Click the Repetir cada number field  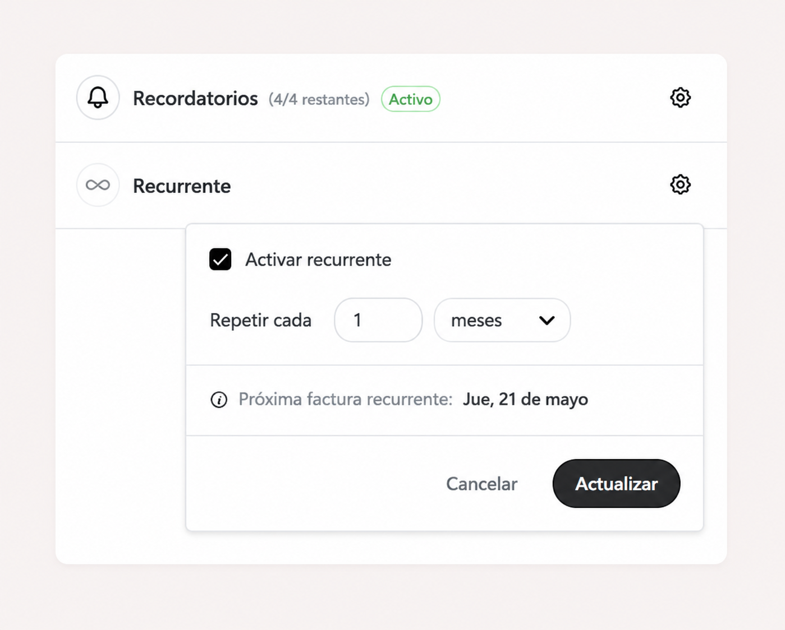[378, 320]
